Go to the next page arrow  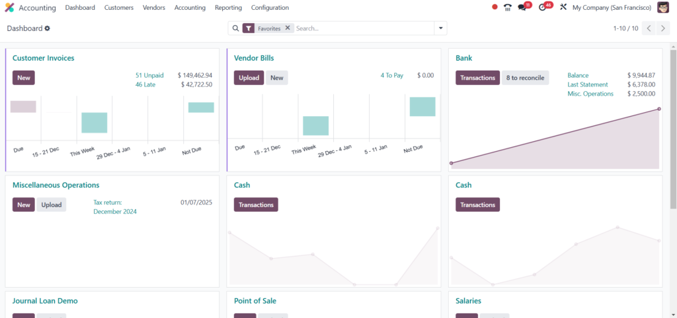click(x=662, y=28)
